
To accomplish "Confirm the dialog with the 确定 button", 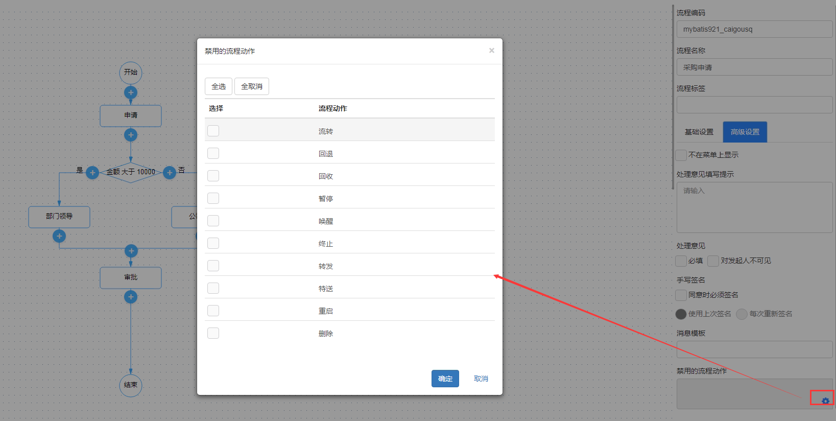I will click(445, 379).
